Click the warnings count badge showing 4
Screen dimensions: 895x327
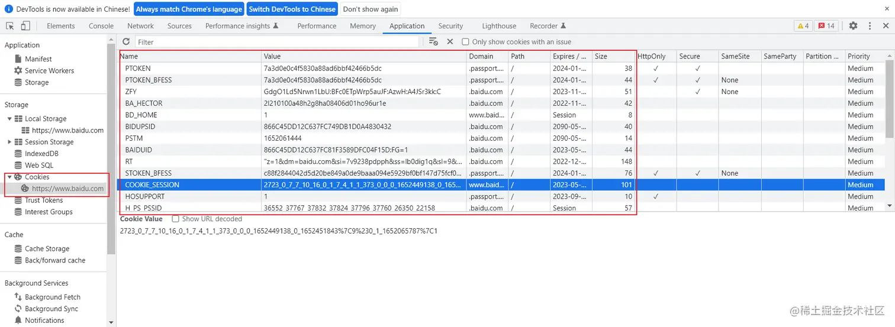803,26
